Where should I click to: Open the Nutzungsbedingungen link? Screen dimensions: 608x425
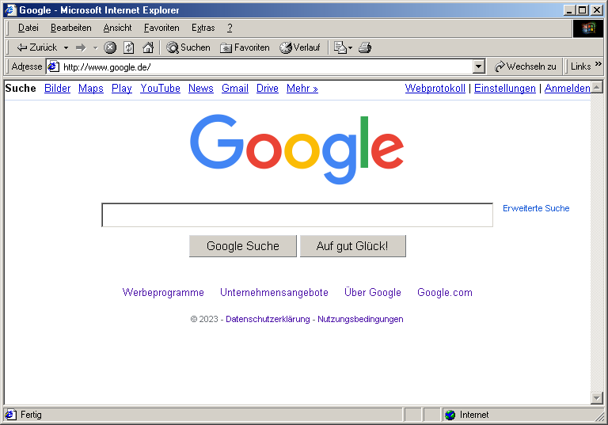coord(360,319)
